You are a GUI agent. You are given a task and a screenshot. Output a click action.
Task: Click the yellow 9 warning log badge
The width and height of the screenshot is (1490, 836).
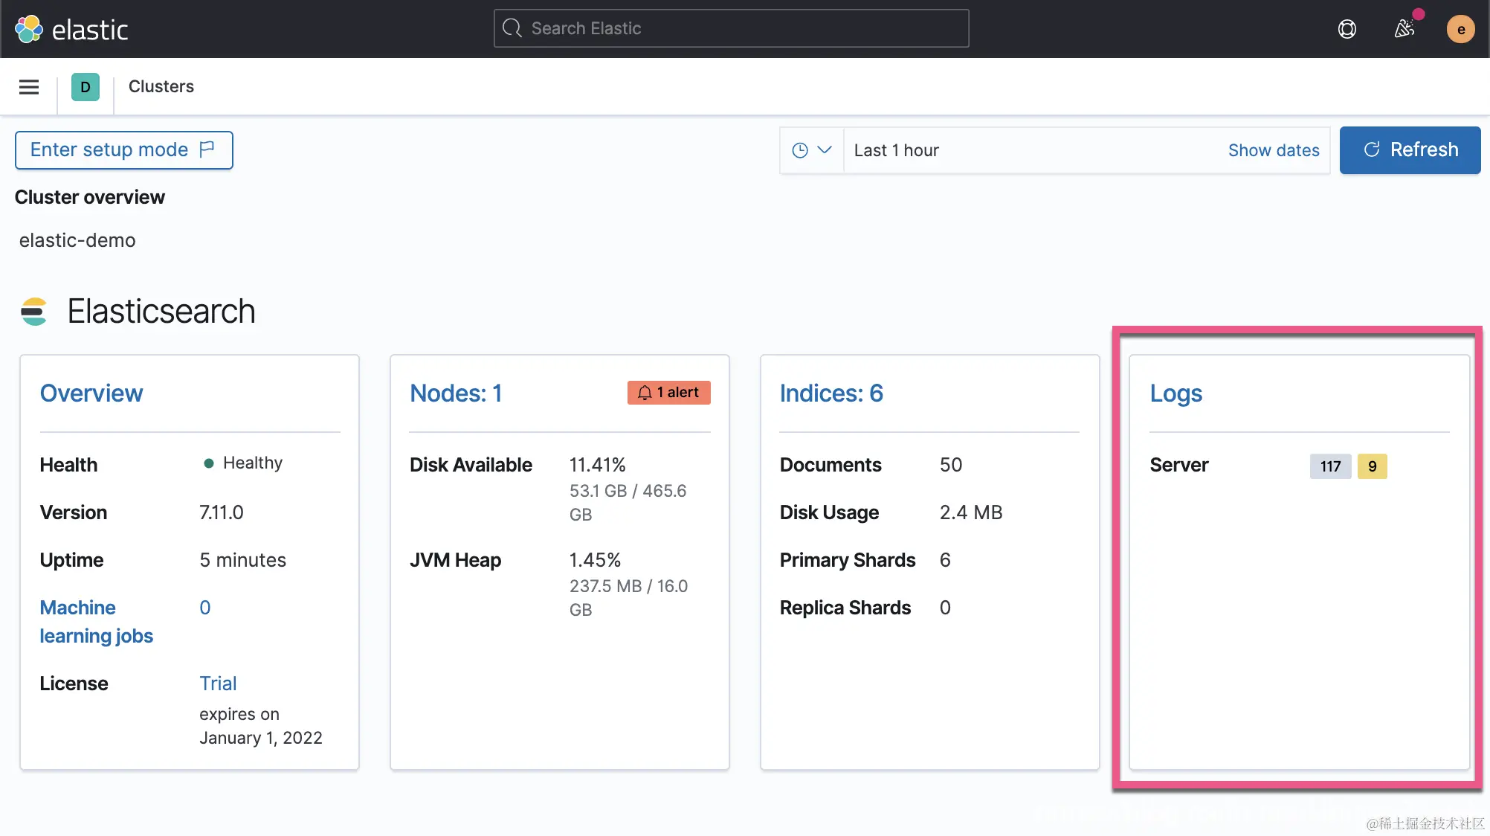point(1372,466)
